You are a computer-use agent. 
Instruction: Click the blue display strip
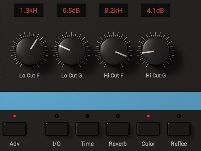click(100, 101)
